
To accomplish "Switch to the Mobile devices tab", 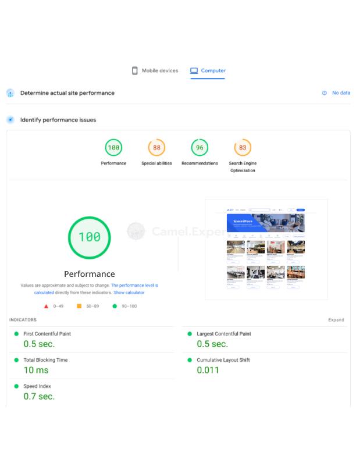I will click(155, 71).
